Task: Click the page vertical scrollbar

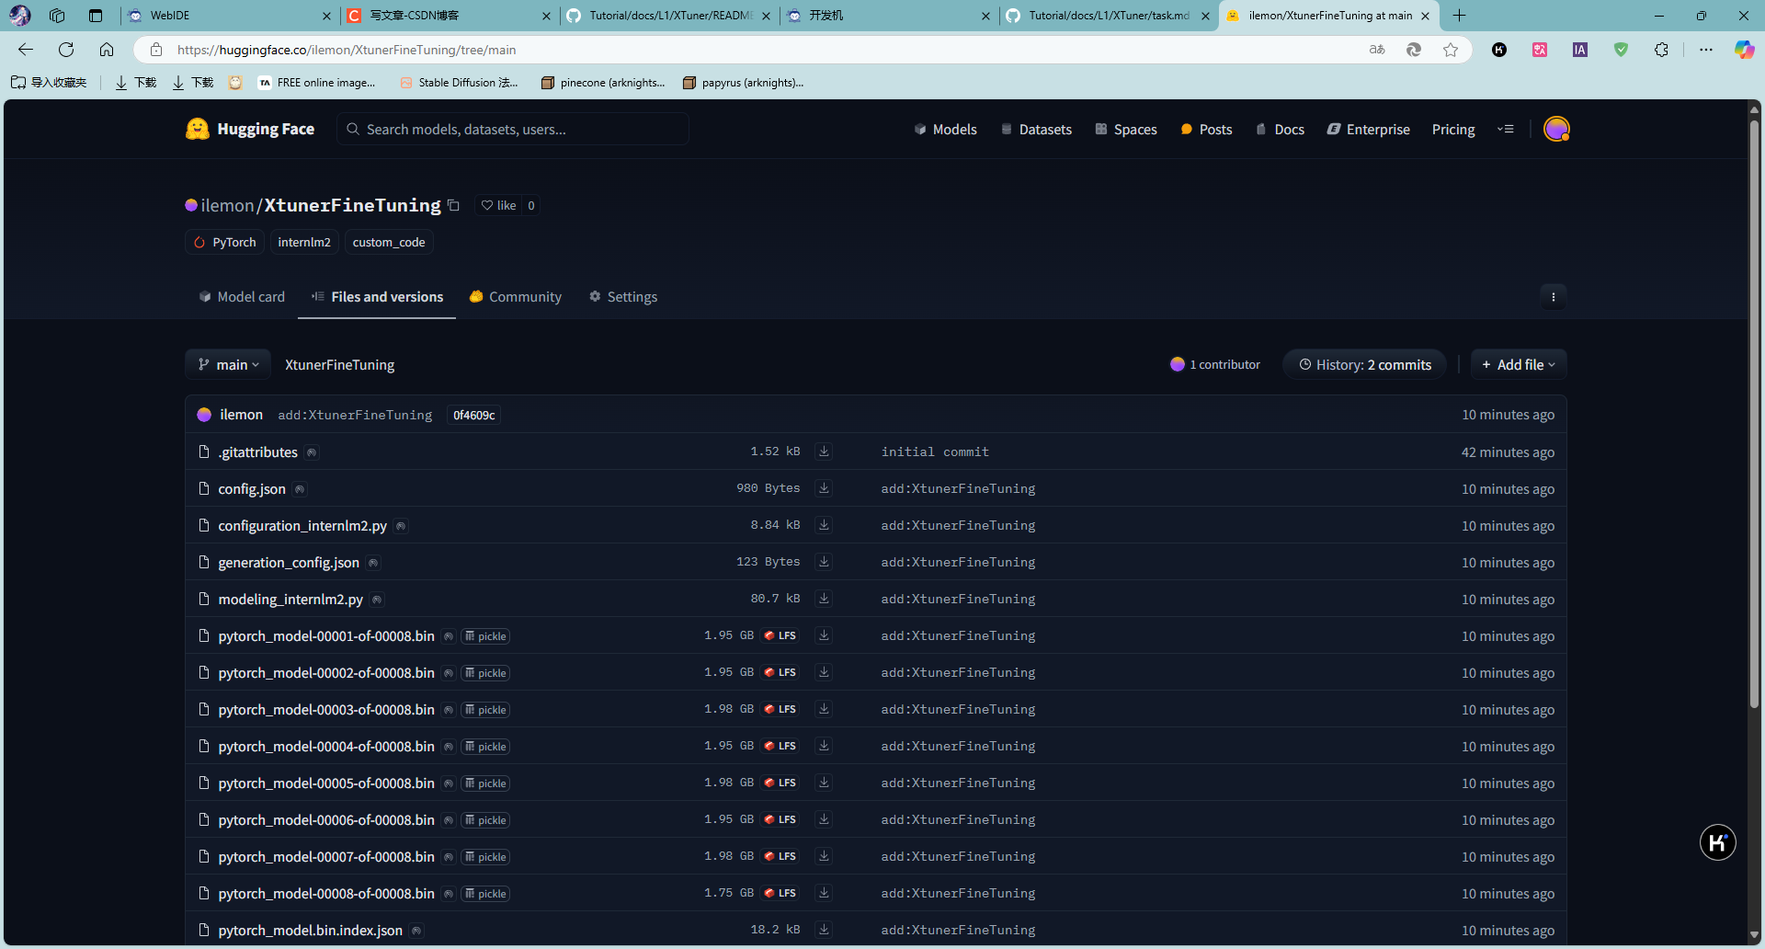Action: point(1754,414)
